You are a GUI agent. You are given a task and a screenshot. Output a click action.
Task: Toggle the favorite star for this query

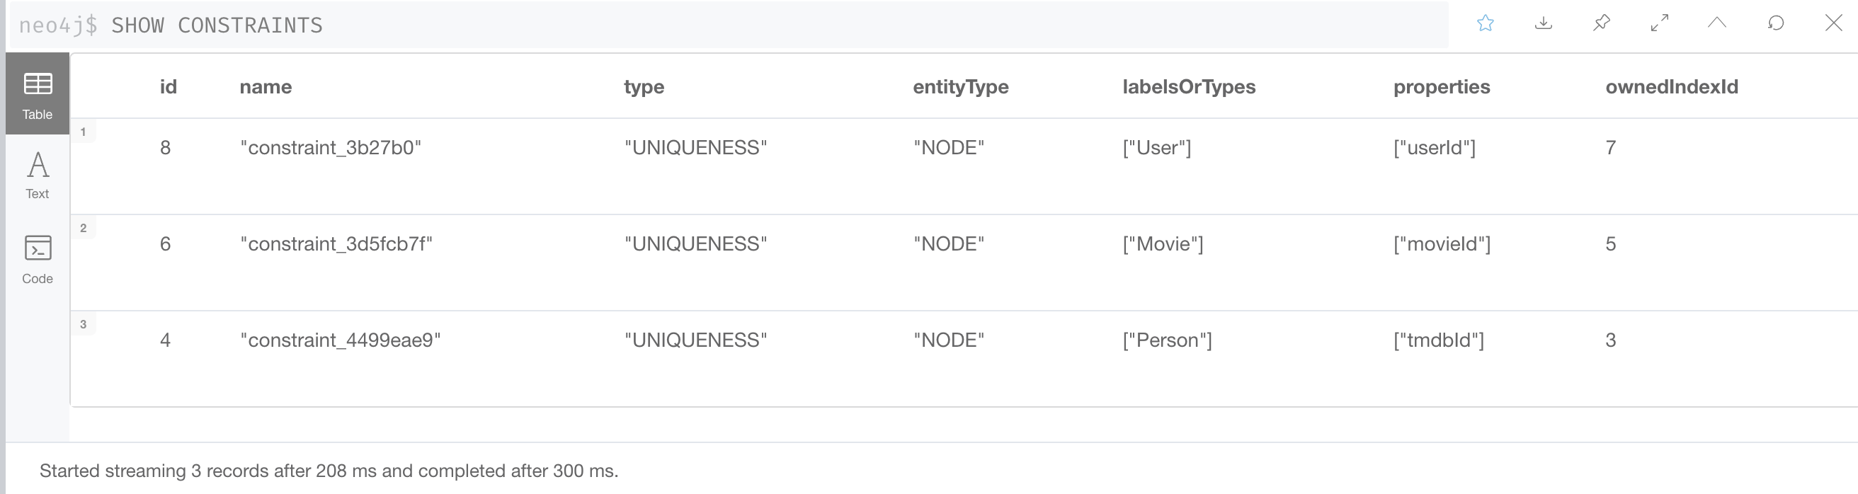pos(1486,23)
